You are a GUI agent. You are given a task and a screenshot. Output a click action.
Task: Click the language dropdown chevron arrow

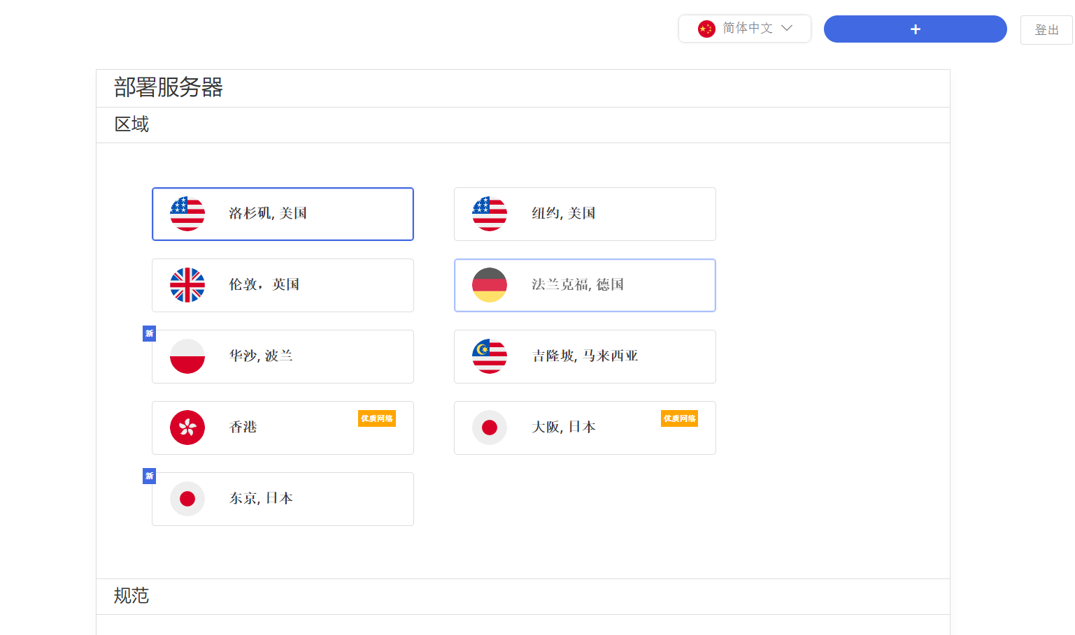click(787, 28)
